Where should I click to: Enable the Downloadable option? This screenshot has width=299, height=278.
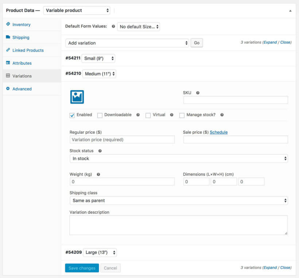click(100, 115)
